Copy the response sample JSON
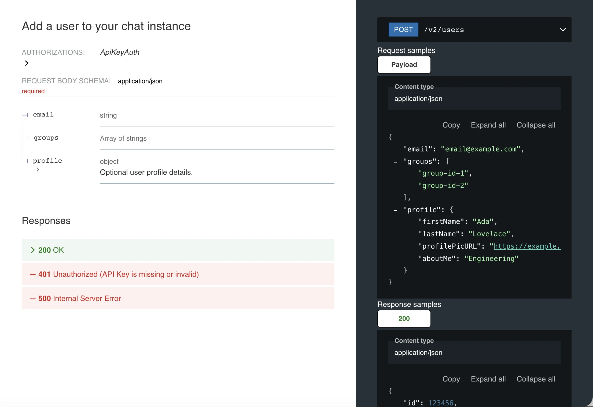This screenshot has height=407, width=593. point(451,379)
